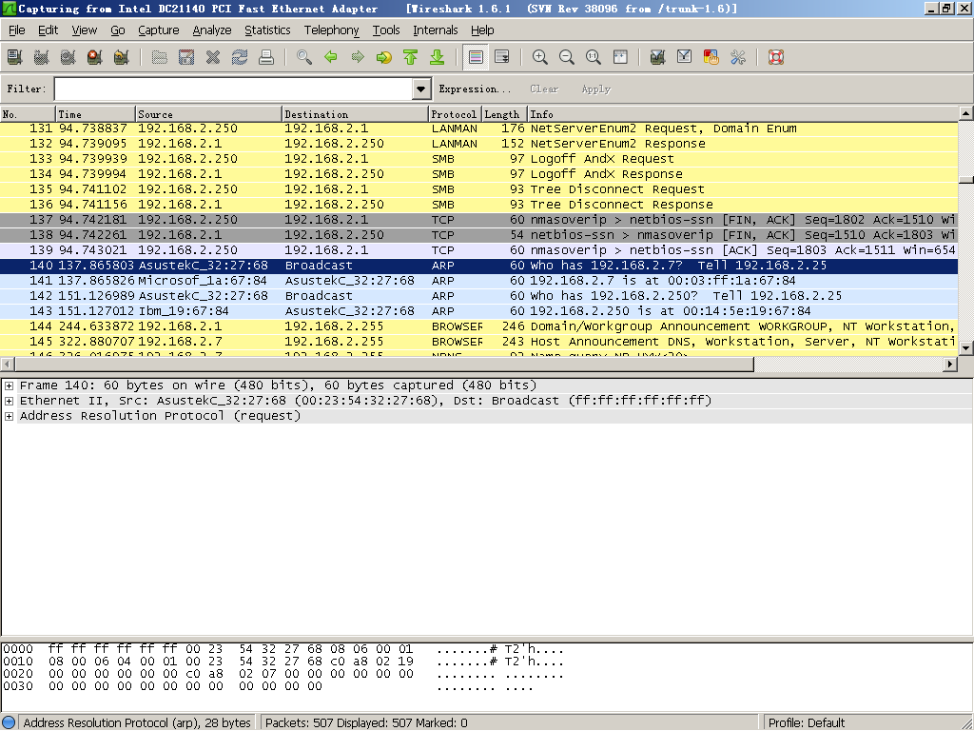Edit capture filters icon
This screenshot has height=731, width=974.
coord(658,58)
